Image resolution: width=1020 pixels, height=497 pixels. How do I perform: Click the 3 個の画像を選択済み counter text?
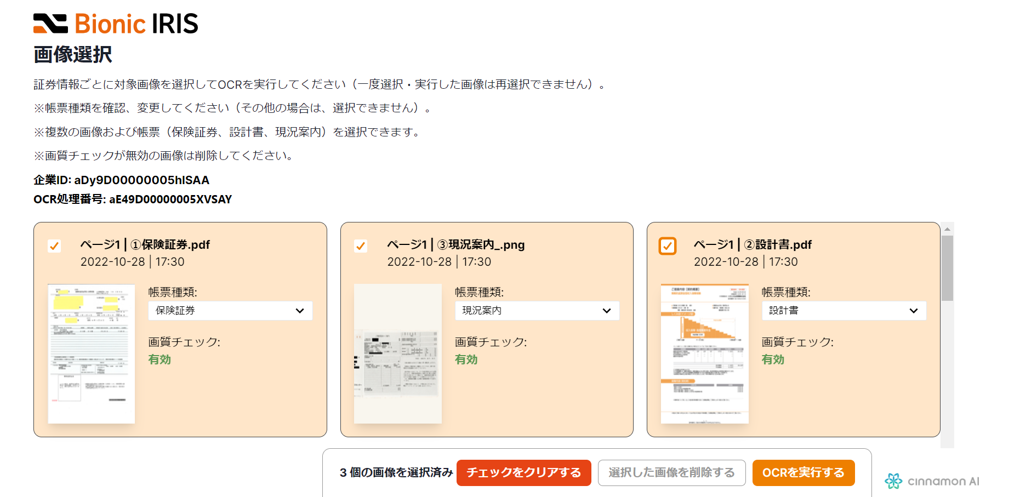pos(396,471)
